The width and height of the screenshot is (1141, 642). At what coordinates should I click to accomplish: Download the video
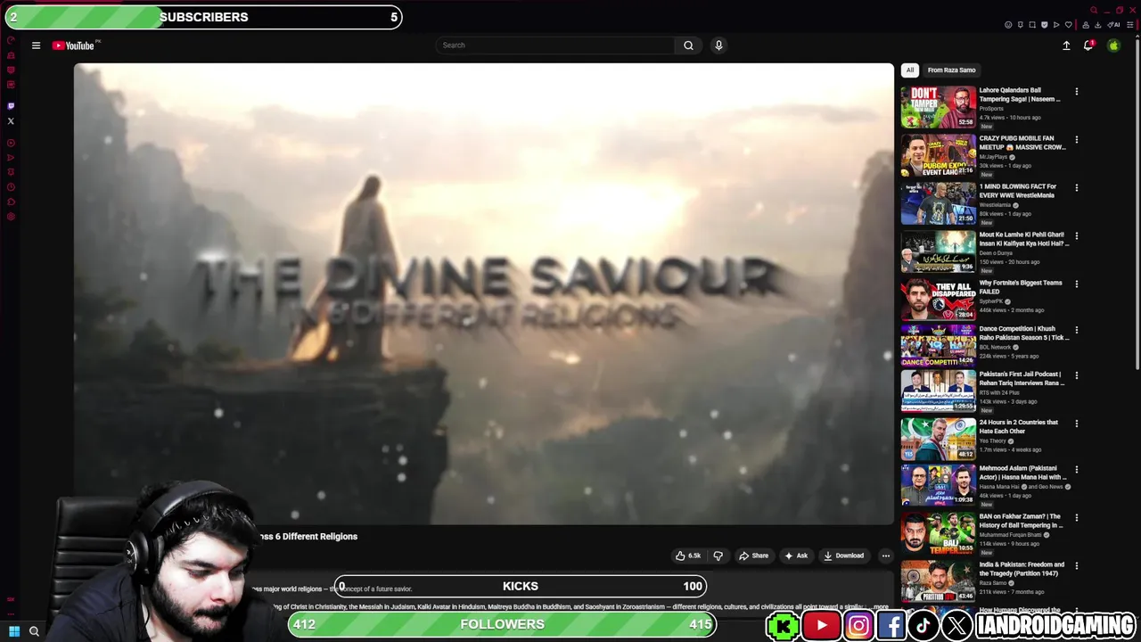click(x=843, y=556)
